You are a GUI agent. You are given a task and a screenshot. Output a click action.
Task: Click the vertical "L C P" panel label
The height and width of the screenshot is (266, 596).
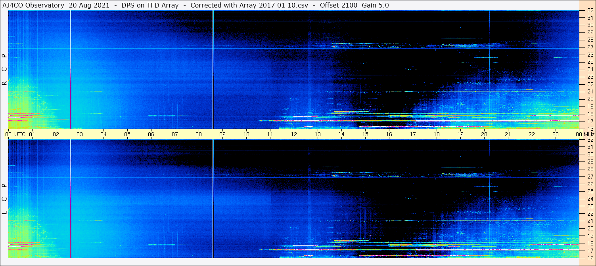[x=5, y=199]
